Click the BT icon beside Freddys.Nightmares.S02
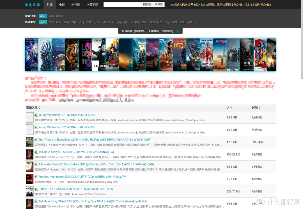 click(x=36, y=176)
